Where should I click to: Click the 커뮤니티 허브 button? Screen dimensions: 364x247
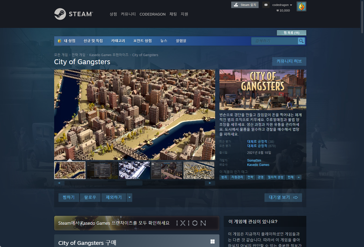289,61
